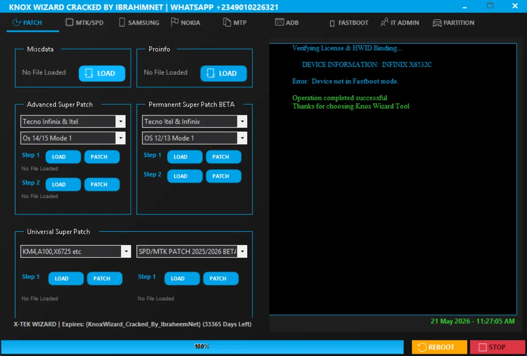The width and height of the screenshot is (527, 356).
Task: Click PATCH under the KM4,A100,X6725 dropdown
Action: tap(104, 278)
